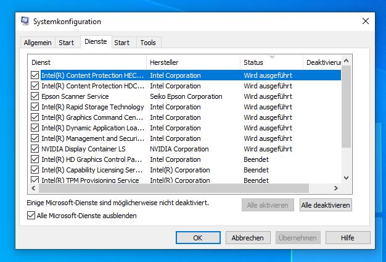Toggle Intel(R) Management and Security checkbox
This screenshot has height=262, width=386.
pyautogui.click(x=35, y=138)
